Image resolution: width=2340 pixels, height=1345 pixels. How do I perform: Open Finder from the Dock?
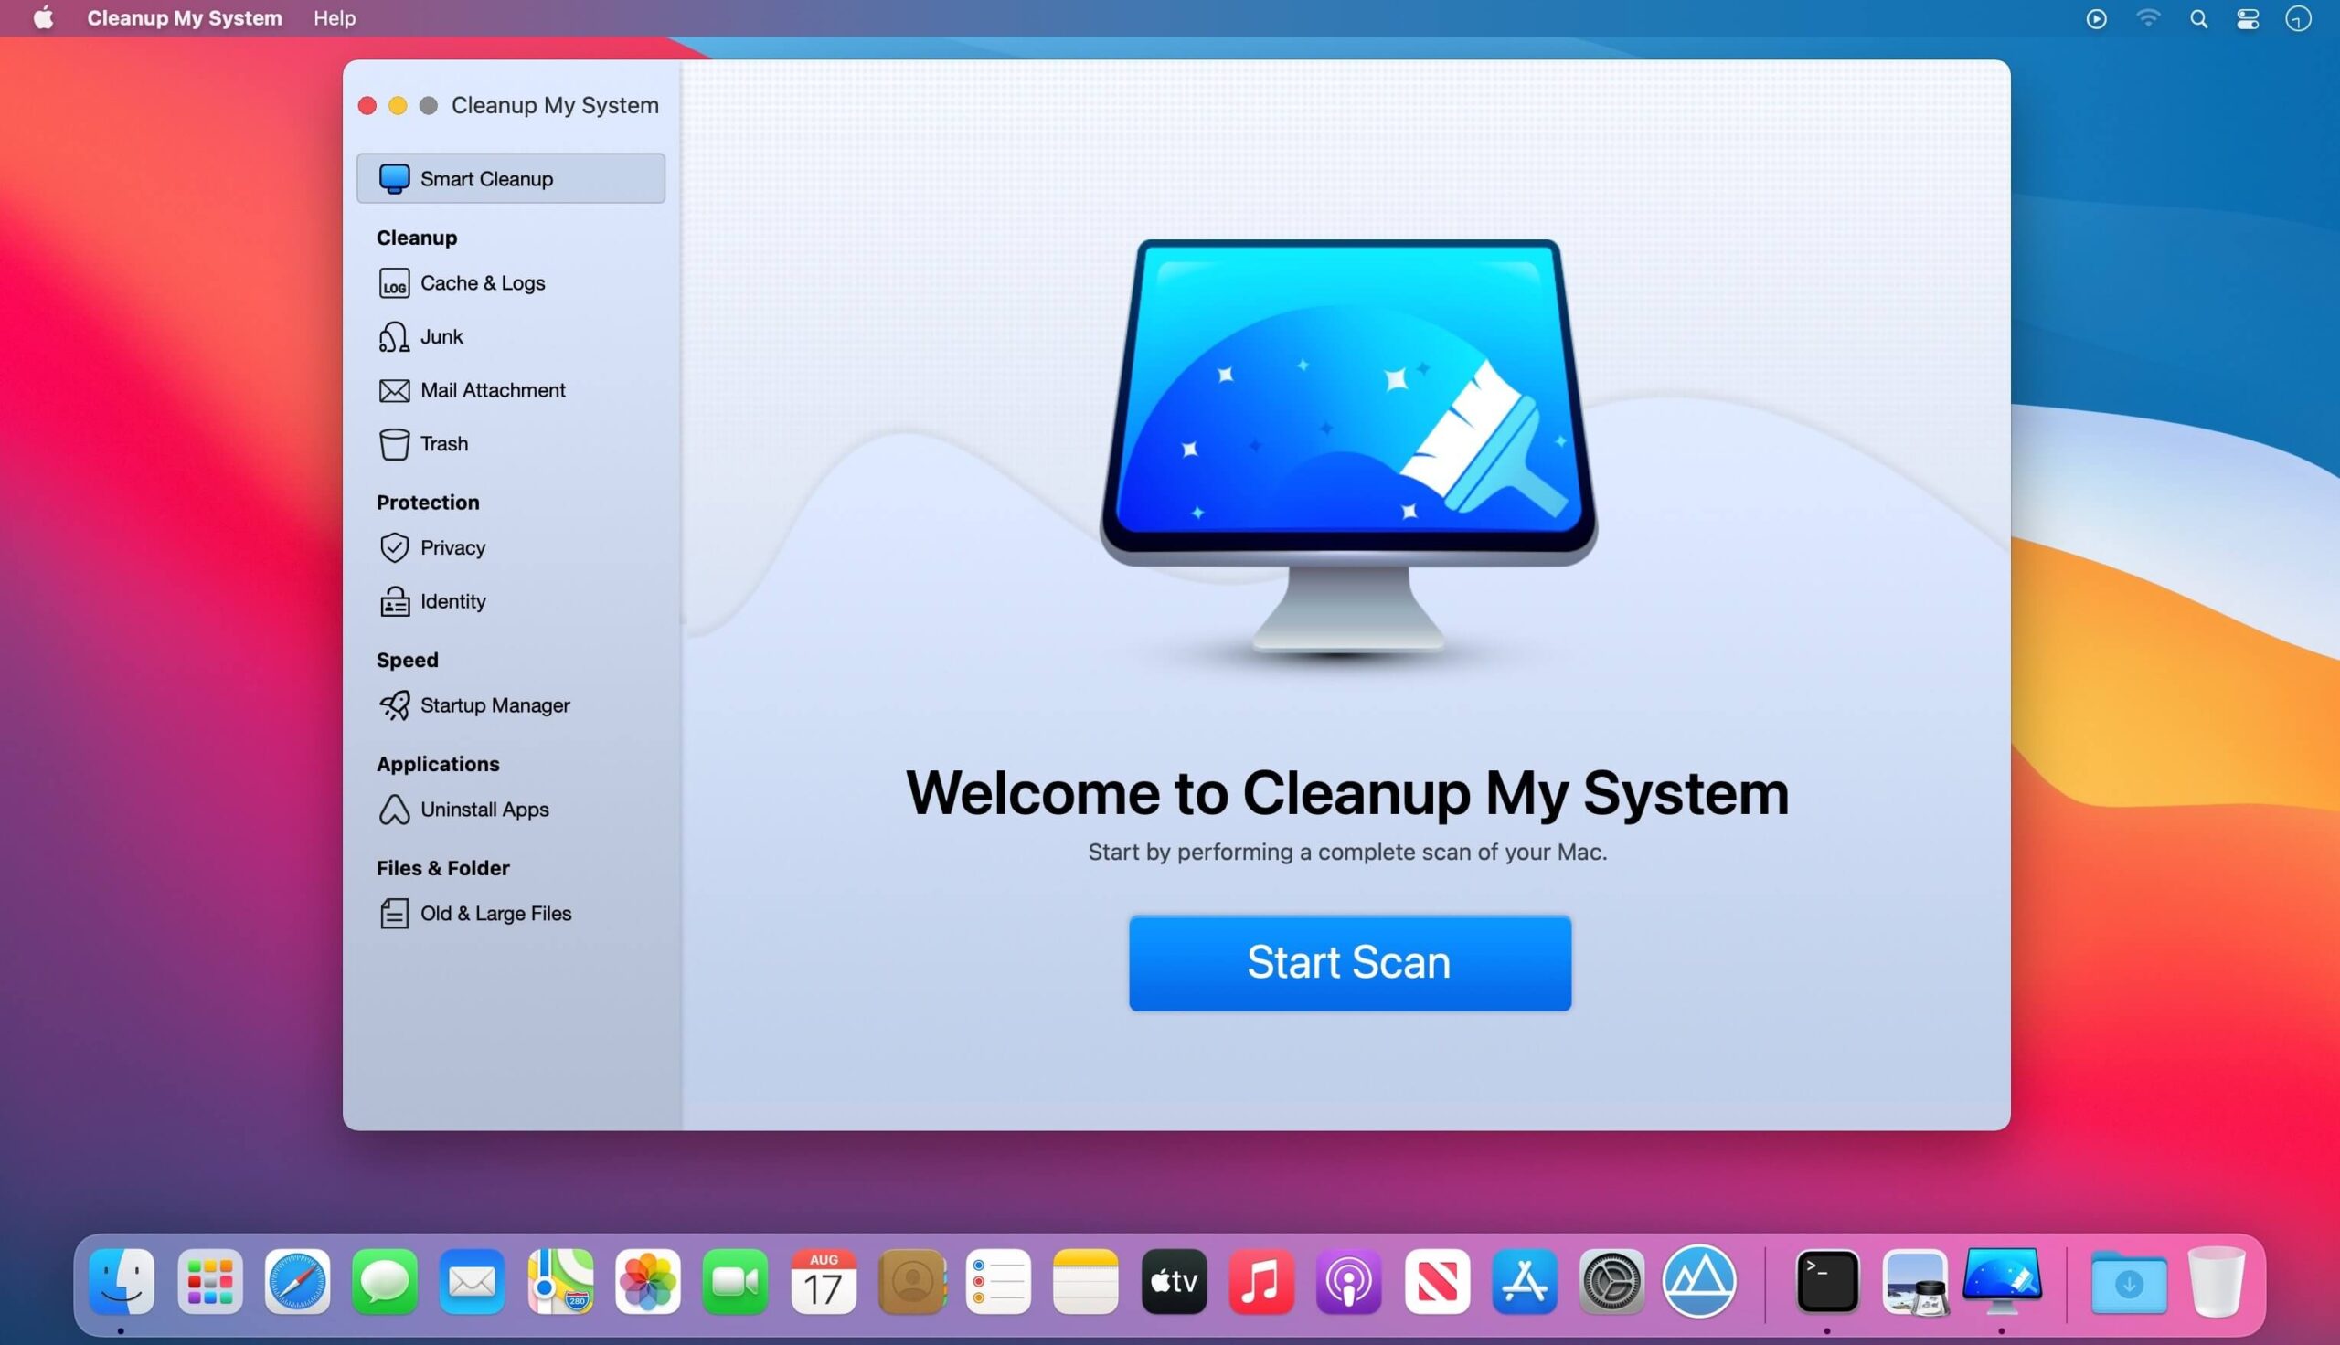(121, 1282)
